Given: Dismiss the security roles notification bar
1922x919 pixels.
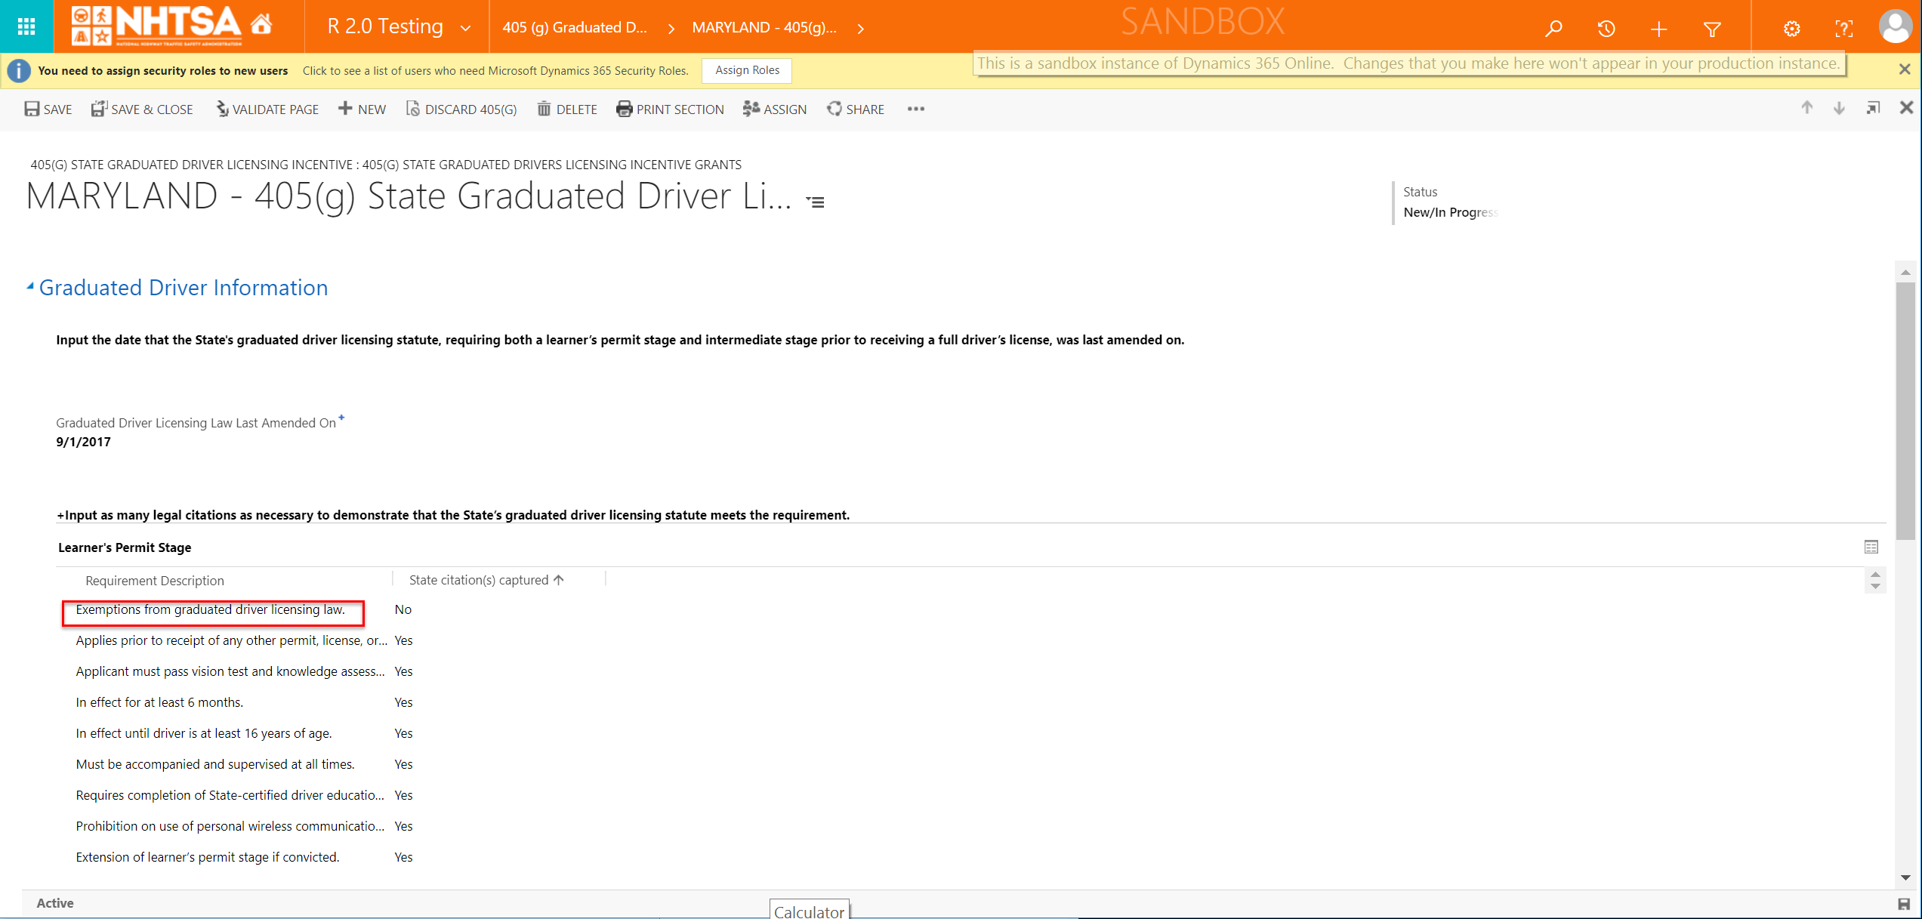Looking at the screenshot, I should tap(1905, 69).
